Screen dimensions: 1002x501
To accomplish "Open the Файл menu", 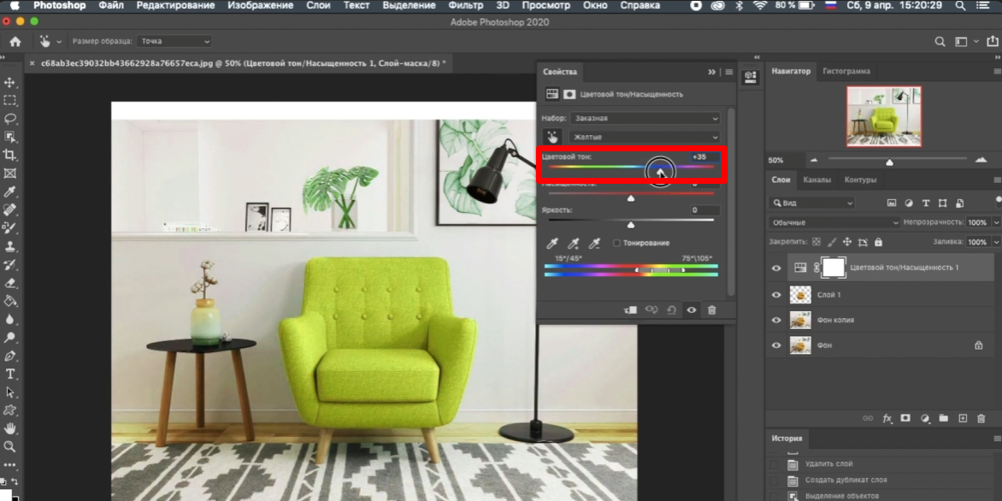I will tap(111, 5).
